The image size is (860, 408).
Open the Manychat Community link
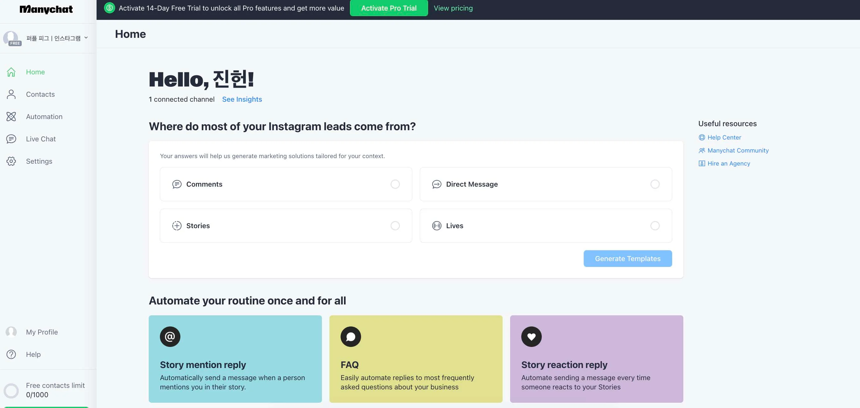[x=738, y=150]
